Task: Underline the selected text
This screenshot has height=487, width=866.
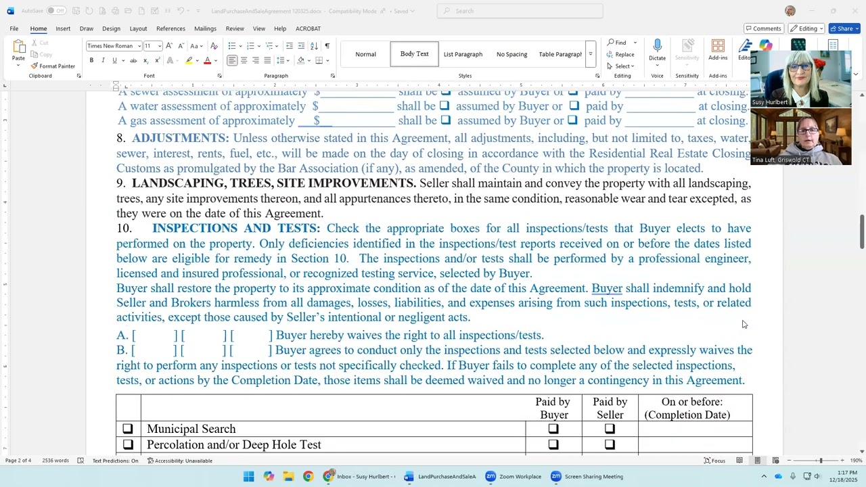Action: pyautogui.click(x=114, y=61)
